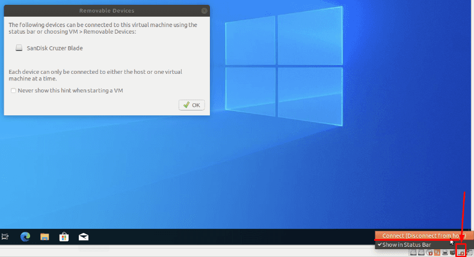474x257 pixels.
Task: Click the Task View taskbar icon
Action: click(x=5, y=237)
